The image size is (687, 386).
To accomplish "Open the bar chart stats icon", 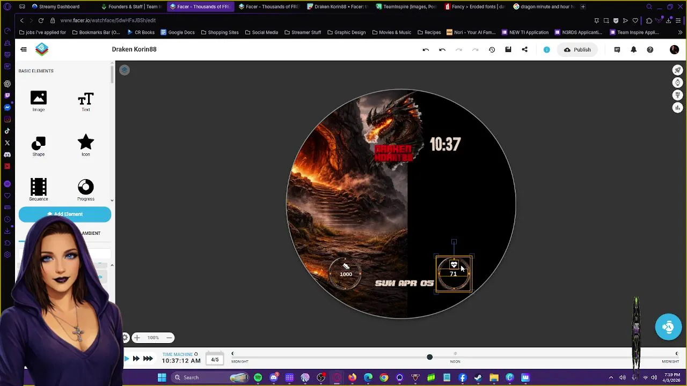I will (678, 108).
